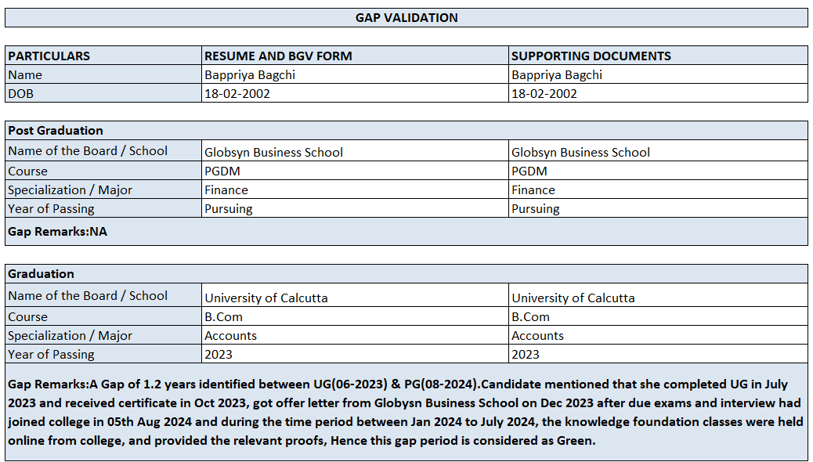The image size is (813, 462).
Task: Select Globsyn Business School in the Resume column
Action: [273, 152]
